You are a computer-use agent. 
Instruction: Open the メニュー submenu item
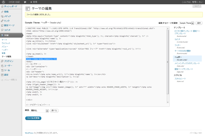click(x=5, y=47)
